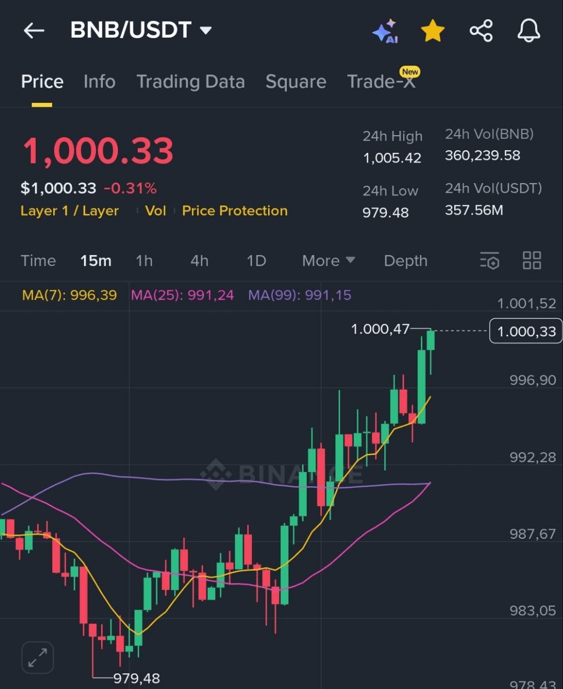Image resolution: width=563 pixels, height=689 pixels.
Task: Click the 1.000,33 current price label
Action: pyautogui.click(x=526, y=331)
